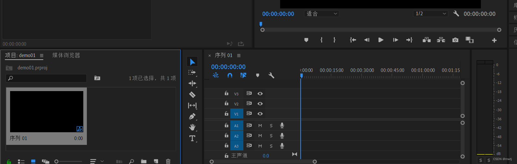Open the 1/2 playback resolution dropdown
This screenshot has height=164, width=517.
point(430,14)
